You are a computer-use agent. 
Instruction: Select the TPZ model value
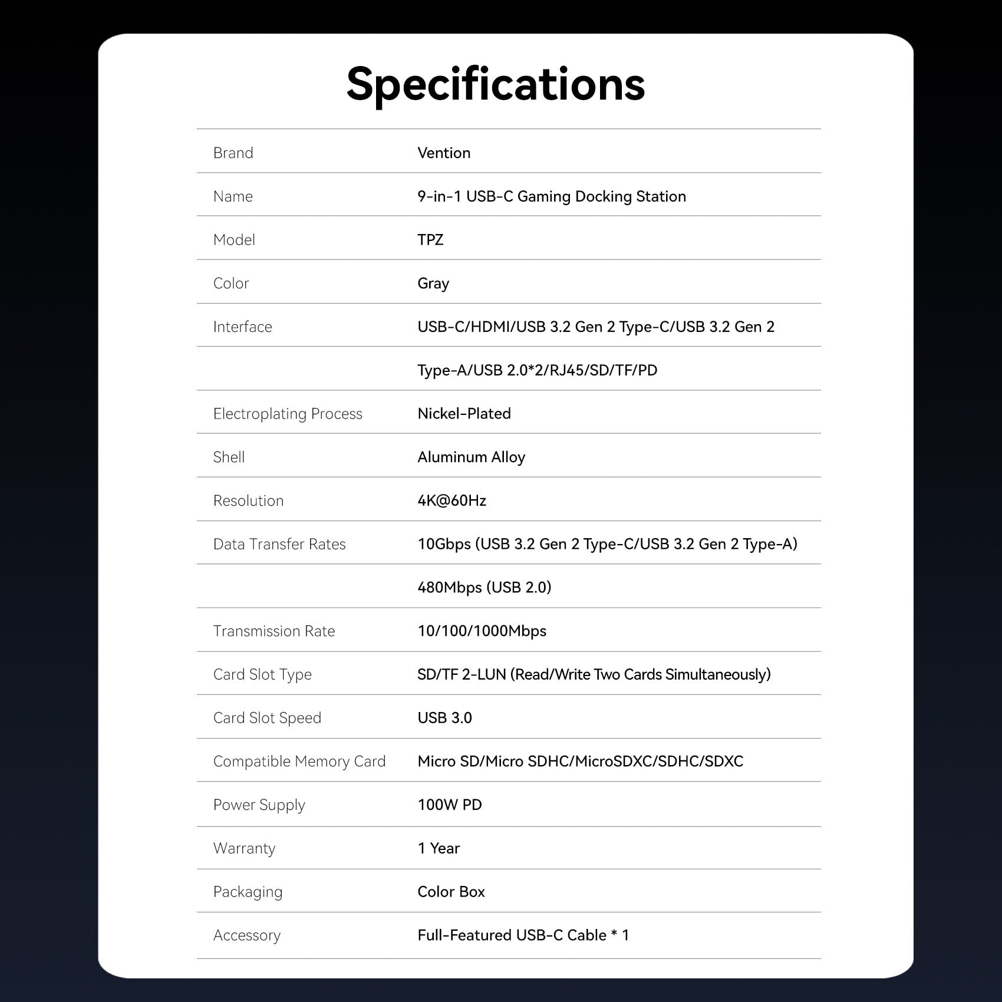tap(430, 240)
